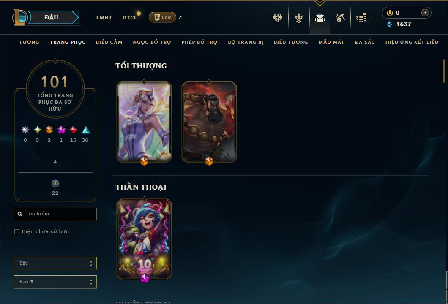Enable "Hiện chưa sở hữu" checkbox

(17, 231)
